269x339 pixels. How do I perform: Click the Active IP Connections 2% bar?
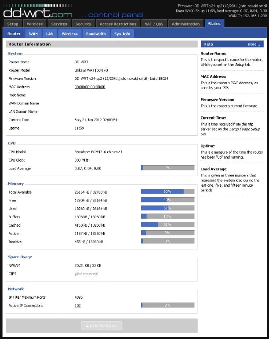[168, 305]
